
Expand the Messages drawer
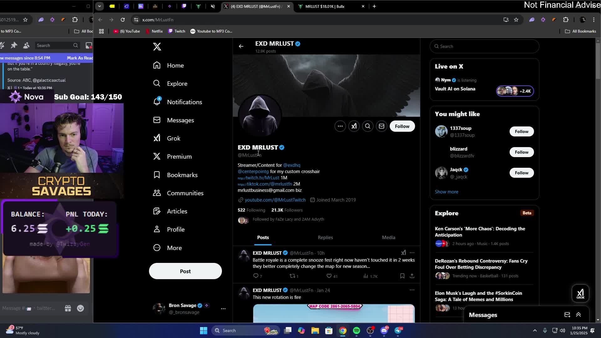(x=578, y=315)
